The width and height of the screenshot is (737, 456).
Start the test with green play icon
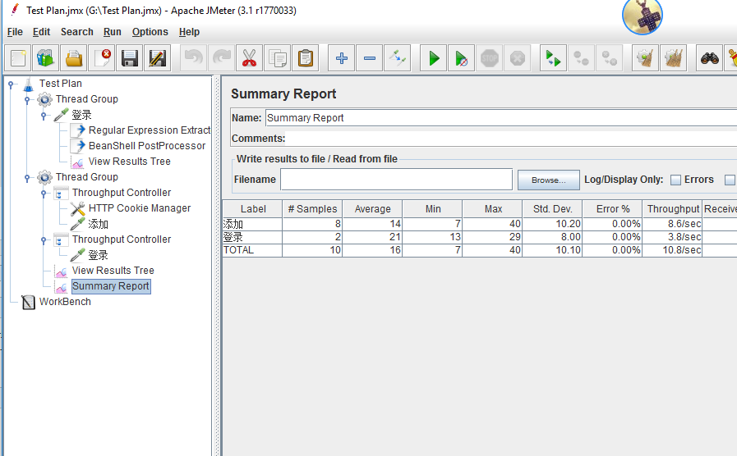click(433, 59)
